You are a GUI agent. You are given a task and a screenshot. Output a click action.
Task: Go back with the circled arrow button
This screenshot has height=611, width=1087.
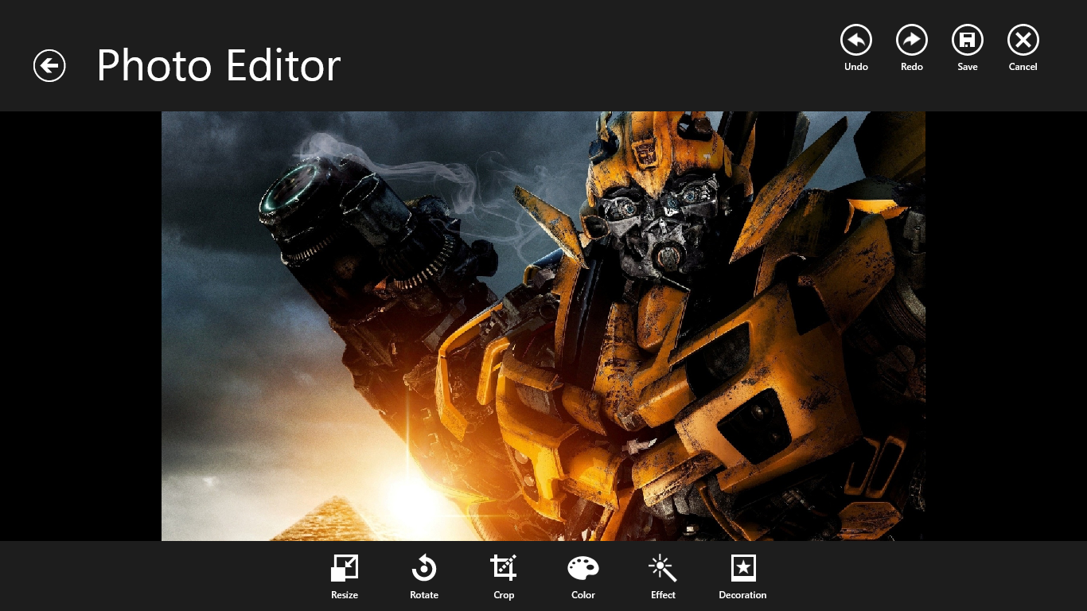click(x=49, y=65)
